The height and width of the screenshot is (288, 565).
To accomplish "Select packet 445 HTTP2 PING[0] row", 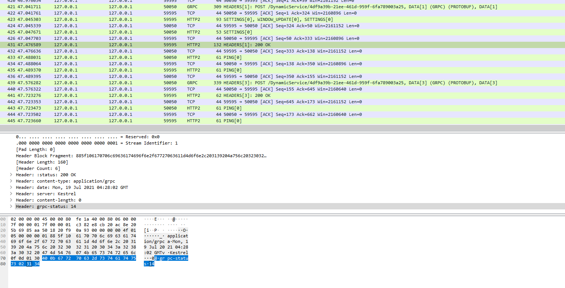I will click(x=261, y=121).
